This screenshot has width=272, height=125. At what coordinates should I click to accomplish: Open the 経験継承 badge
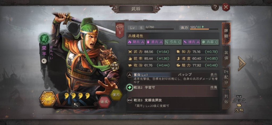[115, 66]
